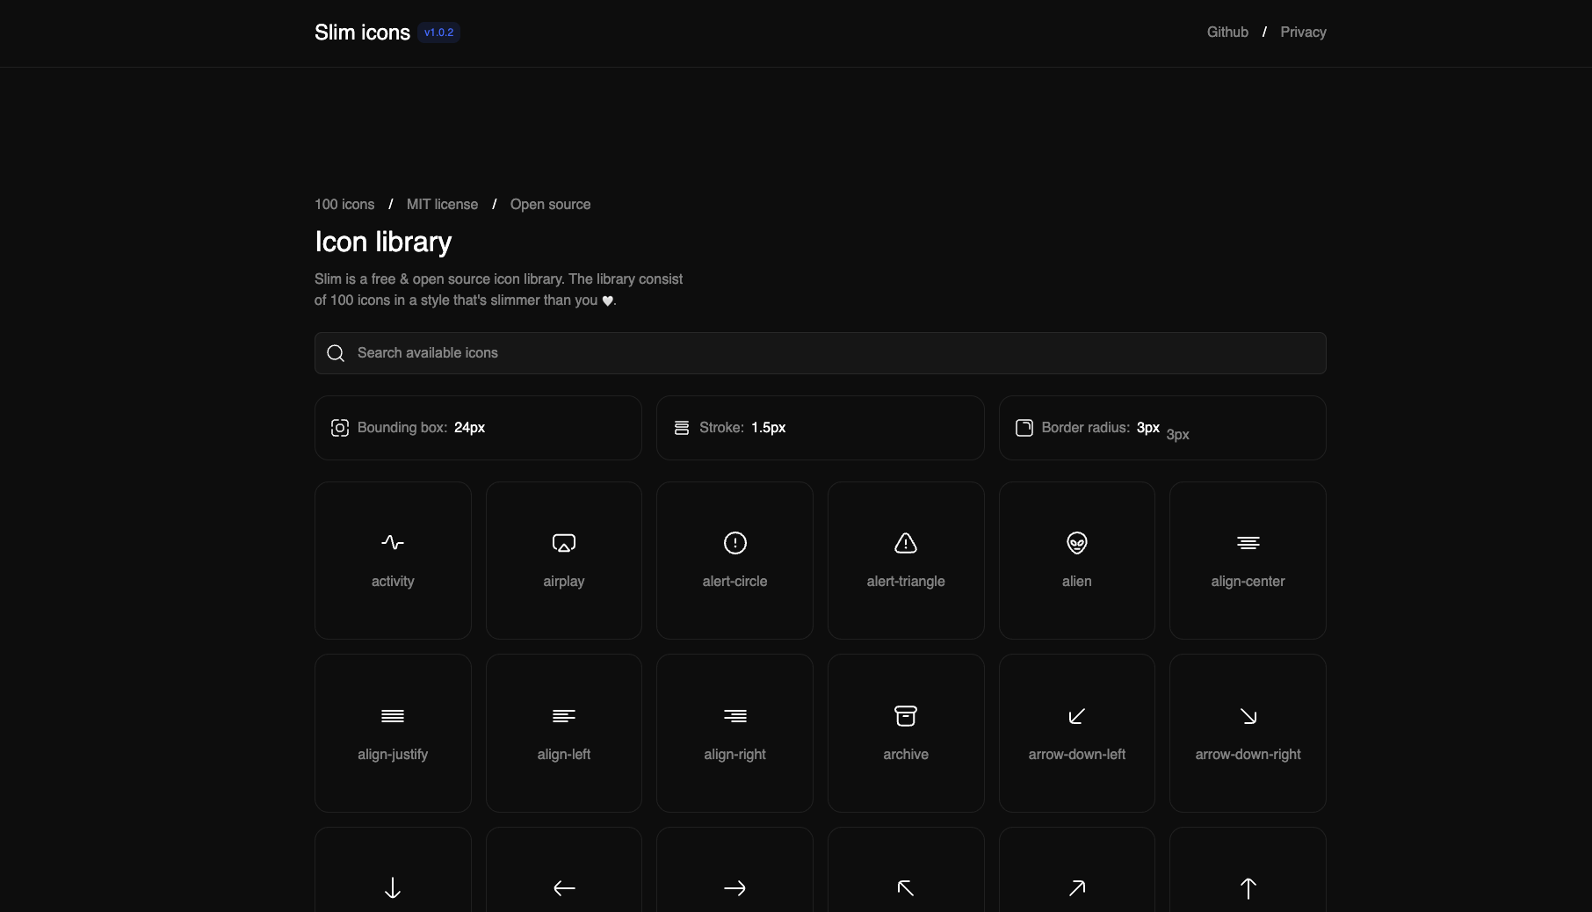Viewport: 1592px width, 912px height.
Task: Select the airplay icon
Action: (x=563, y=560)
